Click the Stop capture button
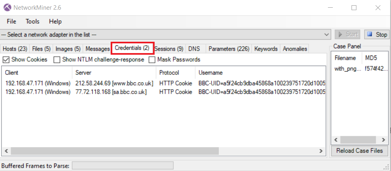391x171 pixels. pos(376,34)
